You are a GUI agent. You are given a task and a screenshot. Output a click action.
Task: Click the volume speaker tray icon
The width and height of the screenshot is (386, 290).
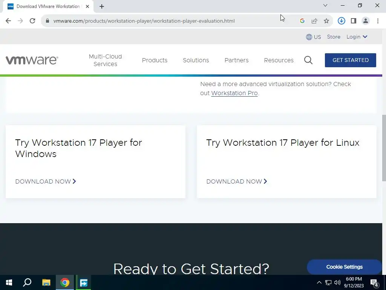(337, 282)
